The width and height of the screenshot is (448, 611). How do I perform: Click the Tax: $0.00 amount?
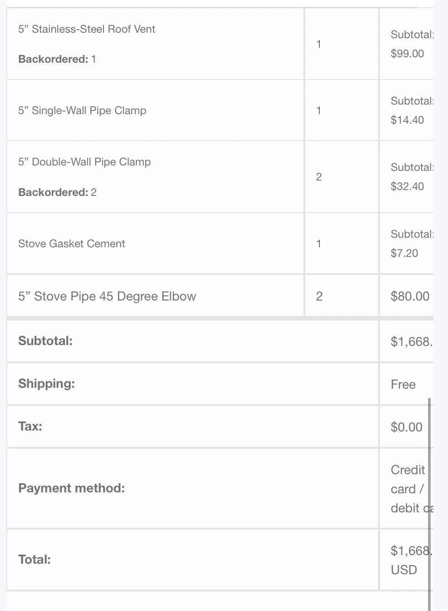tap(407, 427)
